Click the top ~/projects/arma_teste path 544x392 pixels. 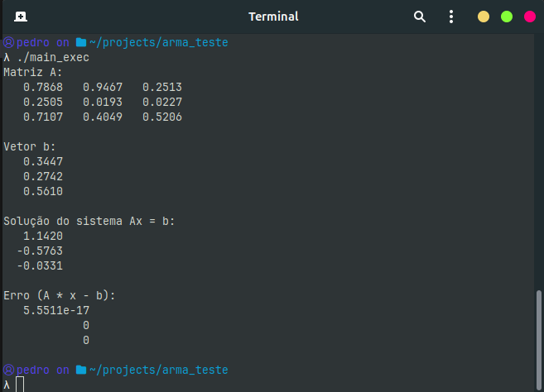(158, 42)
